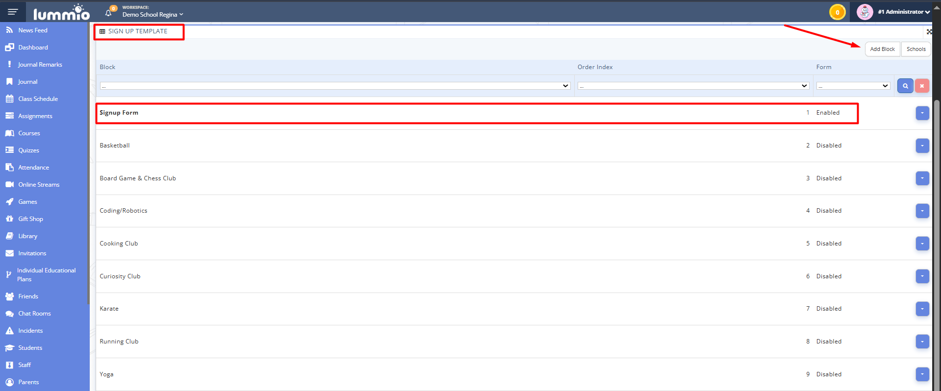Click the Block column header
The width and height of the screenshot is (941, 391).
[107, 67]
